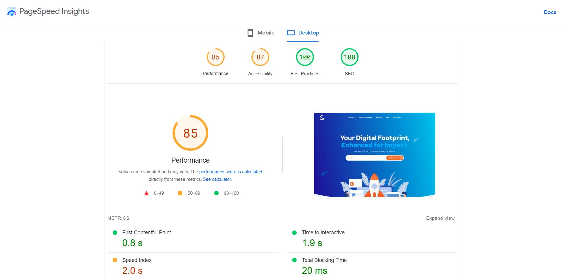Screen dimensions: 565x278
Task: Switch to the Mobile tab
Action: pyautogui.click(x=261, y=33)
